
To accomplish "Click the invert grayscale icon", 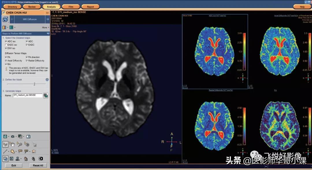I will (41, 159).
